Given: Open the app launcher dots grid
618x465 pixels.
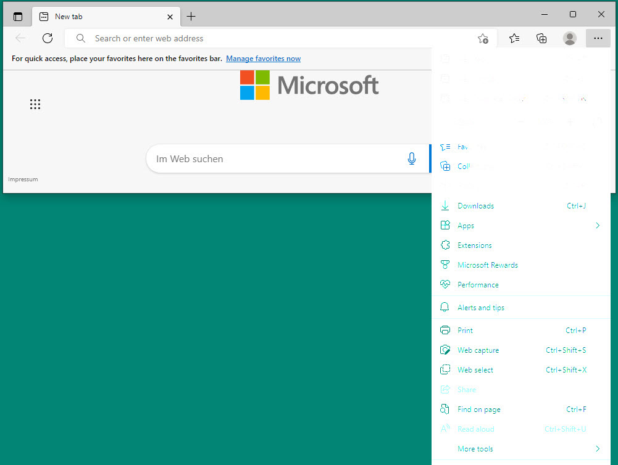Looking at the screenshot, I should tap(35, 104).
